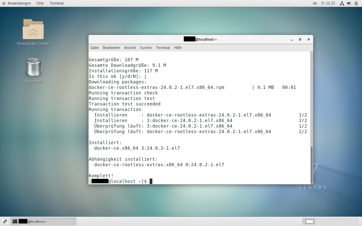The image size is (362, 226).
Task: Click 'Gesamte Downloadgröße: 9.1 M' line
Action: point(127,65)
